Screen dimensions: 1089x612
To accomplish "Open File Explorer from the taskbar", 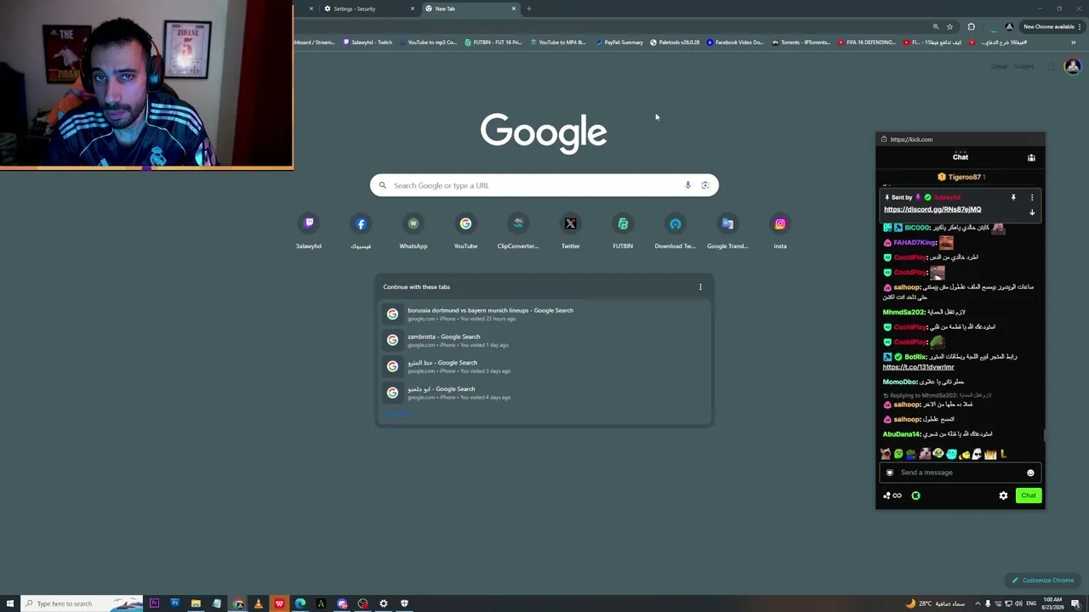I will (196, 603).
